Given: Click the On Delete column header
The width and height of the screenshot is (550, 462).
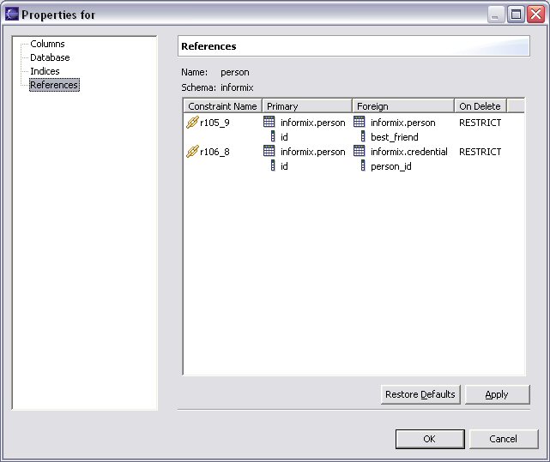Looking at the screenshot, I should tap(479, 106).
